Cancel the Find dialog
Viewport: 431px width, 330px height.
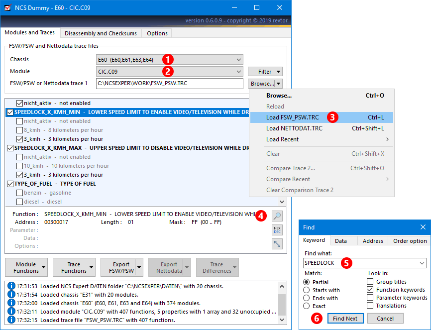pos(385,319)
